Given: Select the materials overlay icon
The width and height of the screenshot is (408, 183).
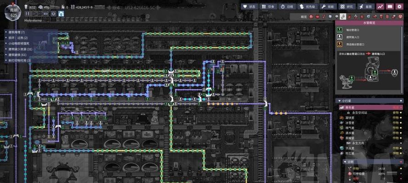Looking at the screenshot, I should pyautogui.click(x=330, y=16).
